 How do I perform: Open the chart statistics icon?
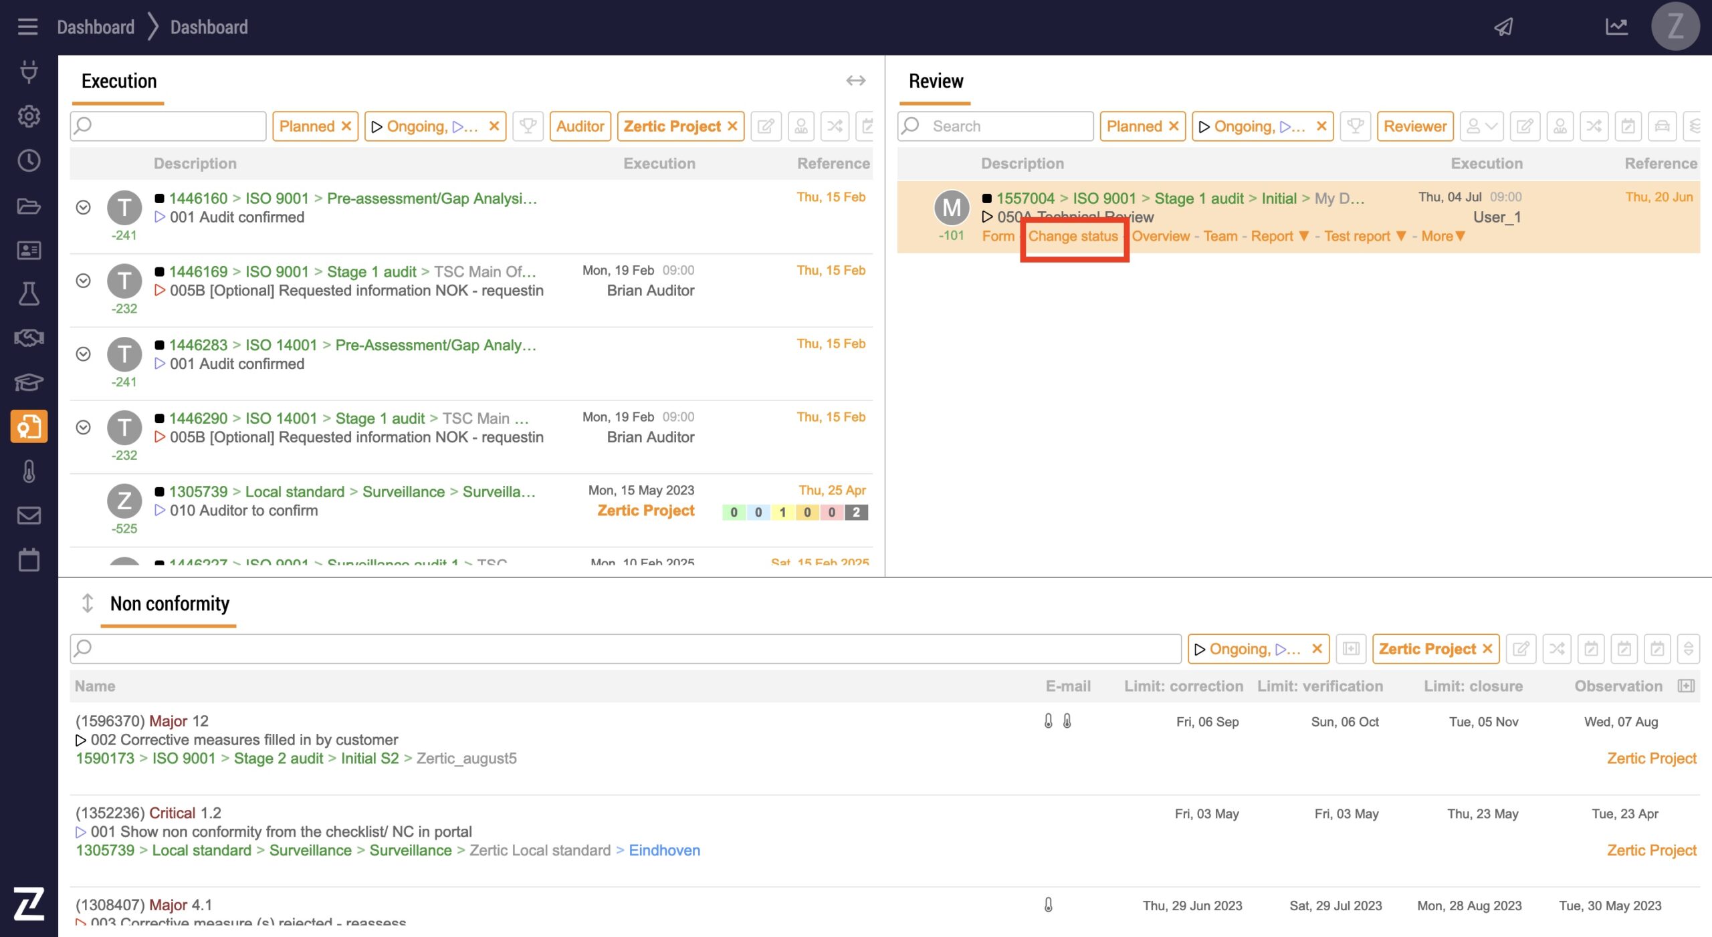[1616, 27]
